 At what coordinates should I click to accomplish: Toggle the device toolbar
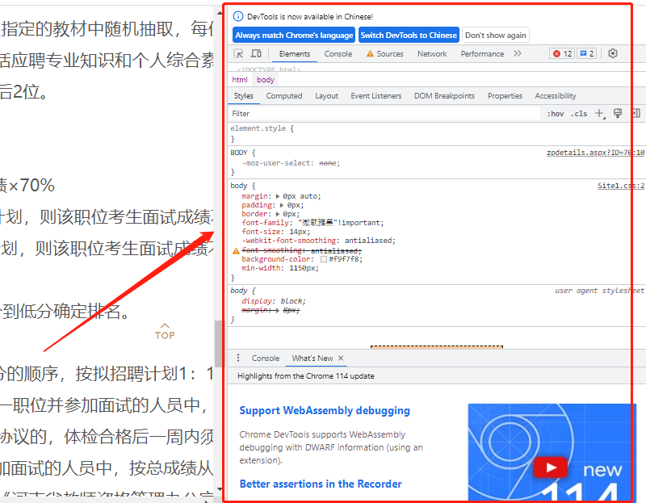[x=257, y=53]
